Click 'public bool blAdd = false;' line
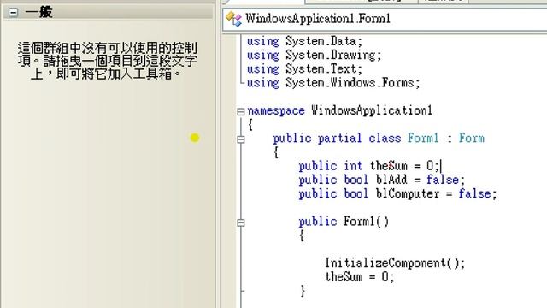The image size is (547, 308). (382, 180)
